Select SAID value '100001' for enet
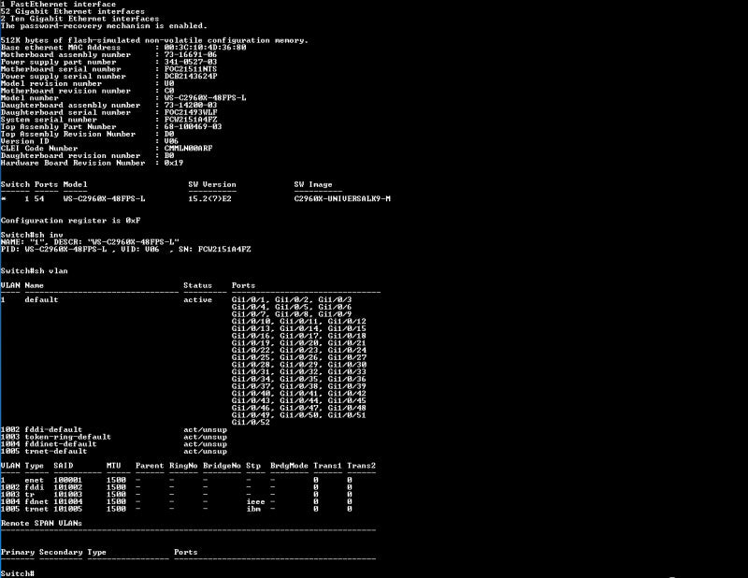Screen dimensions: 748x578 tap(67, 480)
